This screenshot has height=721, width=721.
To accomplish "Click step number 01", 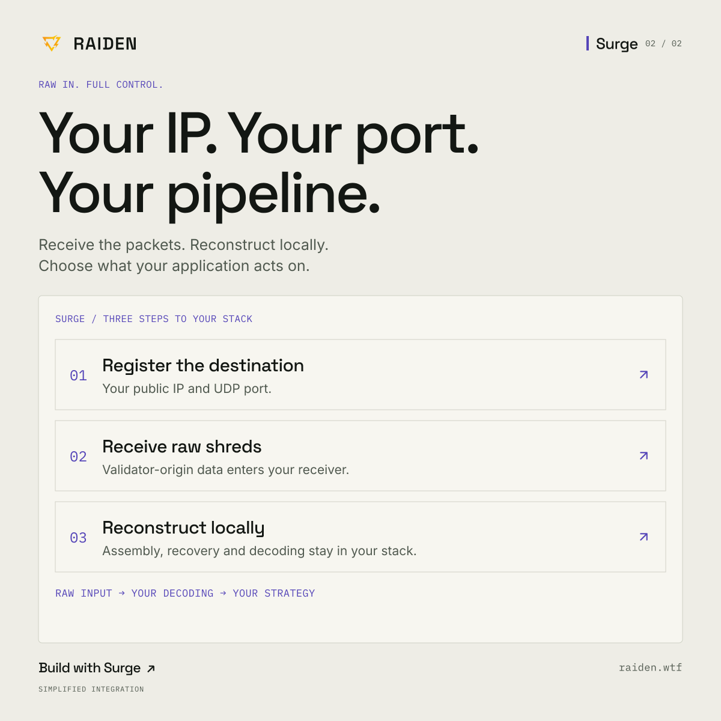I will click(78, 376).
